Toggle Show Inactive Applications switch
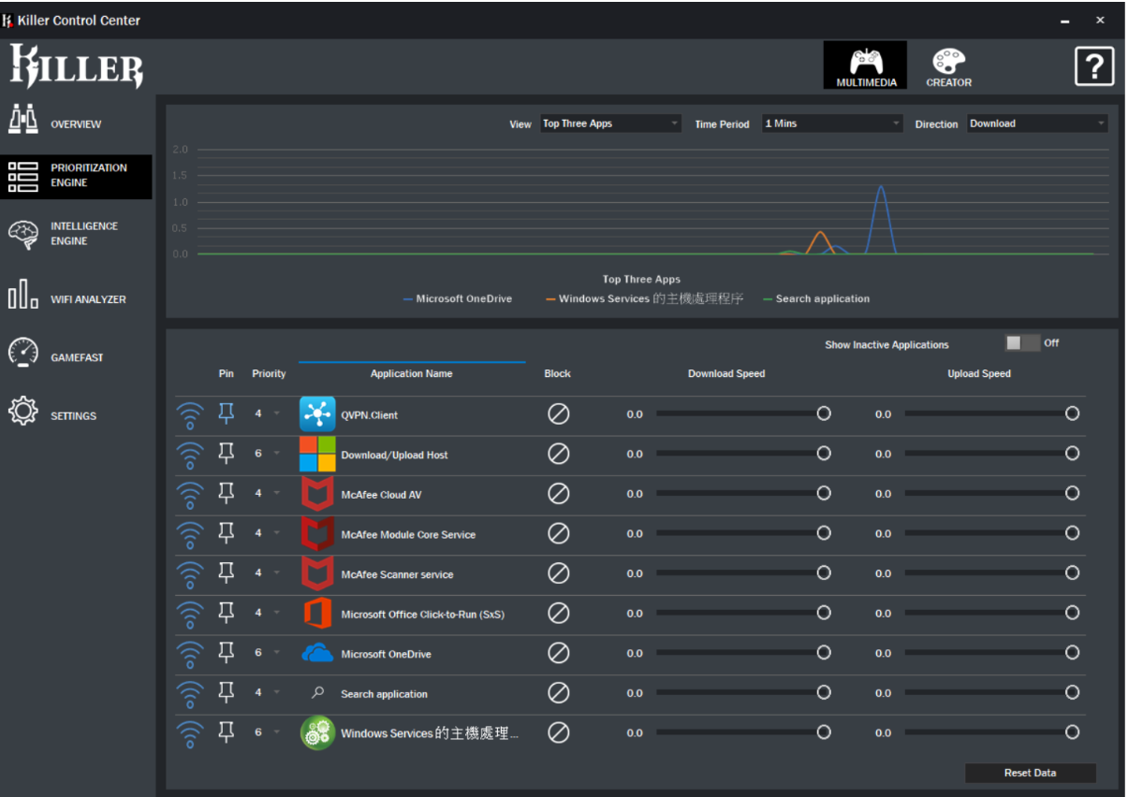The height and width of the screenshot is (797, 1128). tap(1021, 343)
